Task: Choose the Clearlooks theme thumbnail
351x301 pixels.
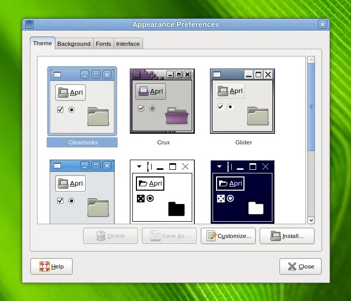Action: 82,101
